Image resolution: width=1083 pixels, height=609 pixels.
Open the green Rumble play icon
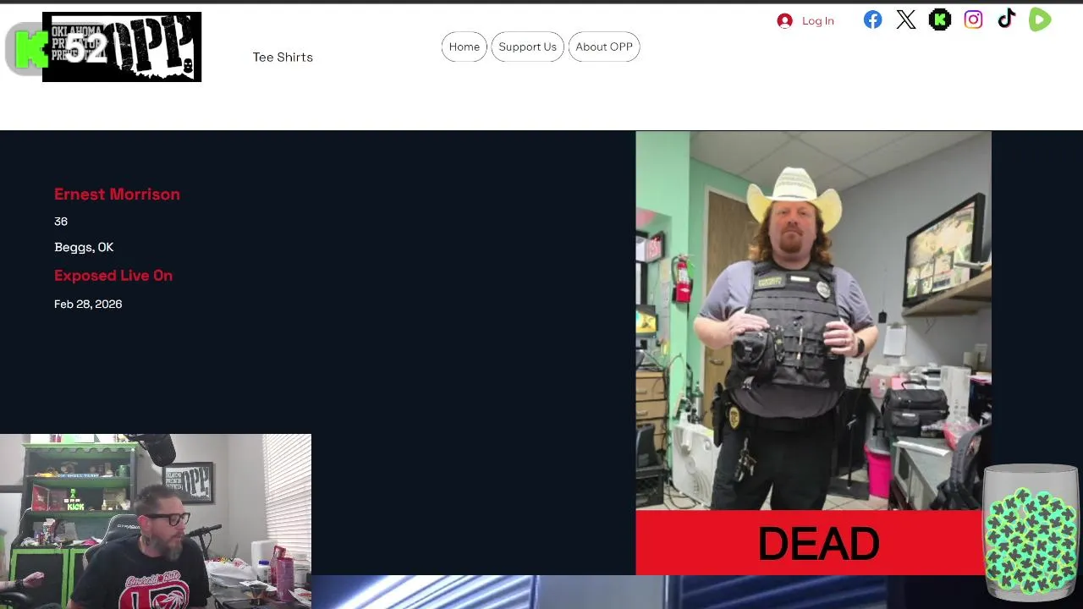(1040, 19)
